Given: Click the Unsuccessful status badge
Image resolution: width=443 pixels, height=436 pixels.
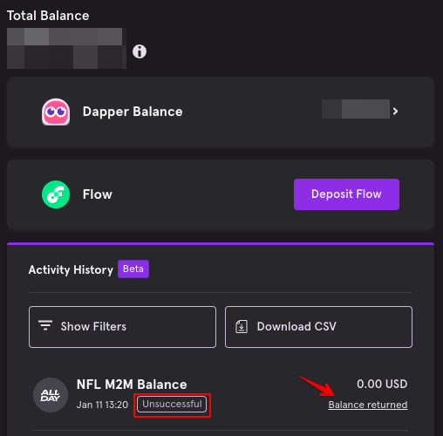Looking at the screenshot, I should (172, 404).
